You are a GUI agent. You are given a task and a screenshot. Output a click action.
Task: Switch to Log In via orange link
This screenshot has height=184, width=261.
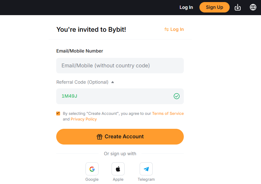point(177,29)
